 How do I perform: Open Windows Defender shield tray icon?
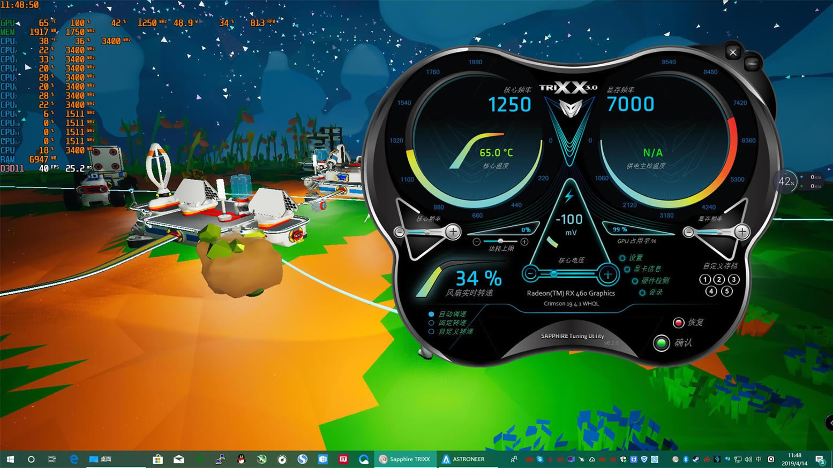click(x=623, y=459)
